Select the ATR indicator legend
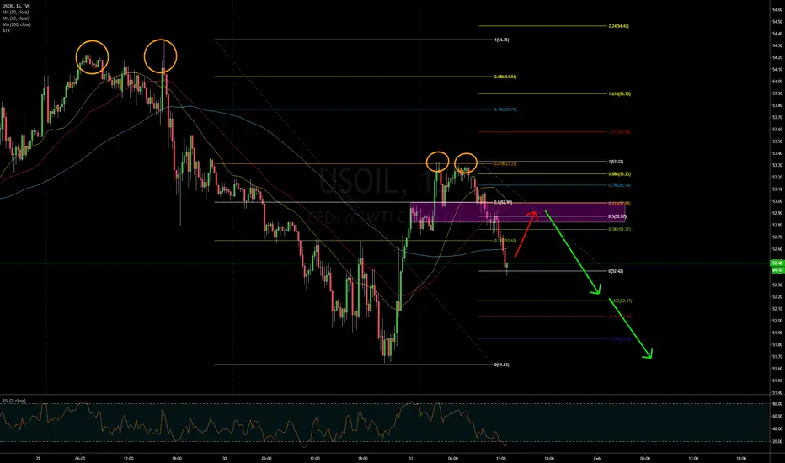Viewport: 785px width, 463px height. point(6,30)
